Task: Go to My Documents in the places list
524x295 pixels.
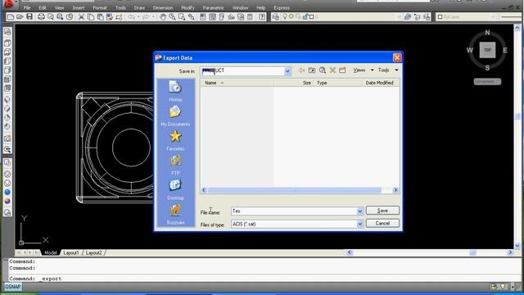Action: tap(175, 116)
